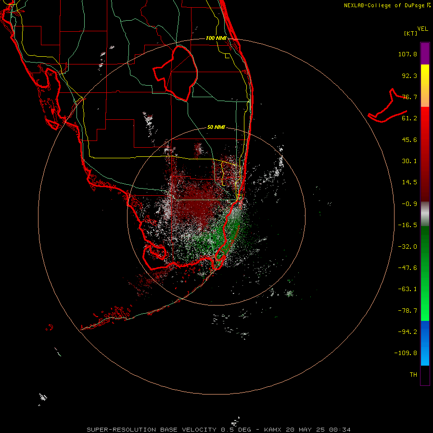The height and width of the screenshot is (433, 433).
Task: Click the -109.8 velocity scale value
Action: tap(406, 353)
